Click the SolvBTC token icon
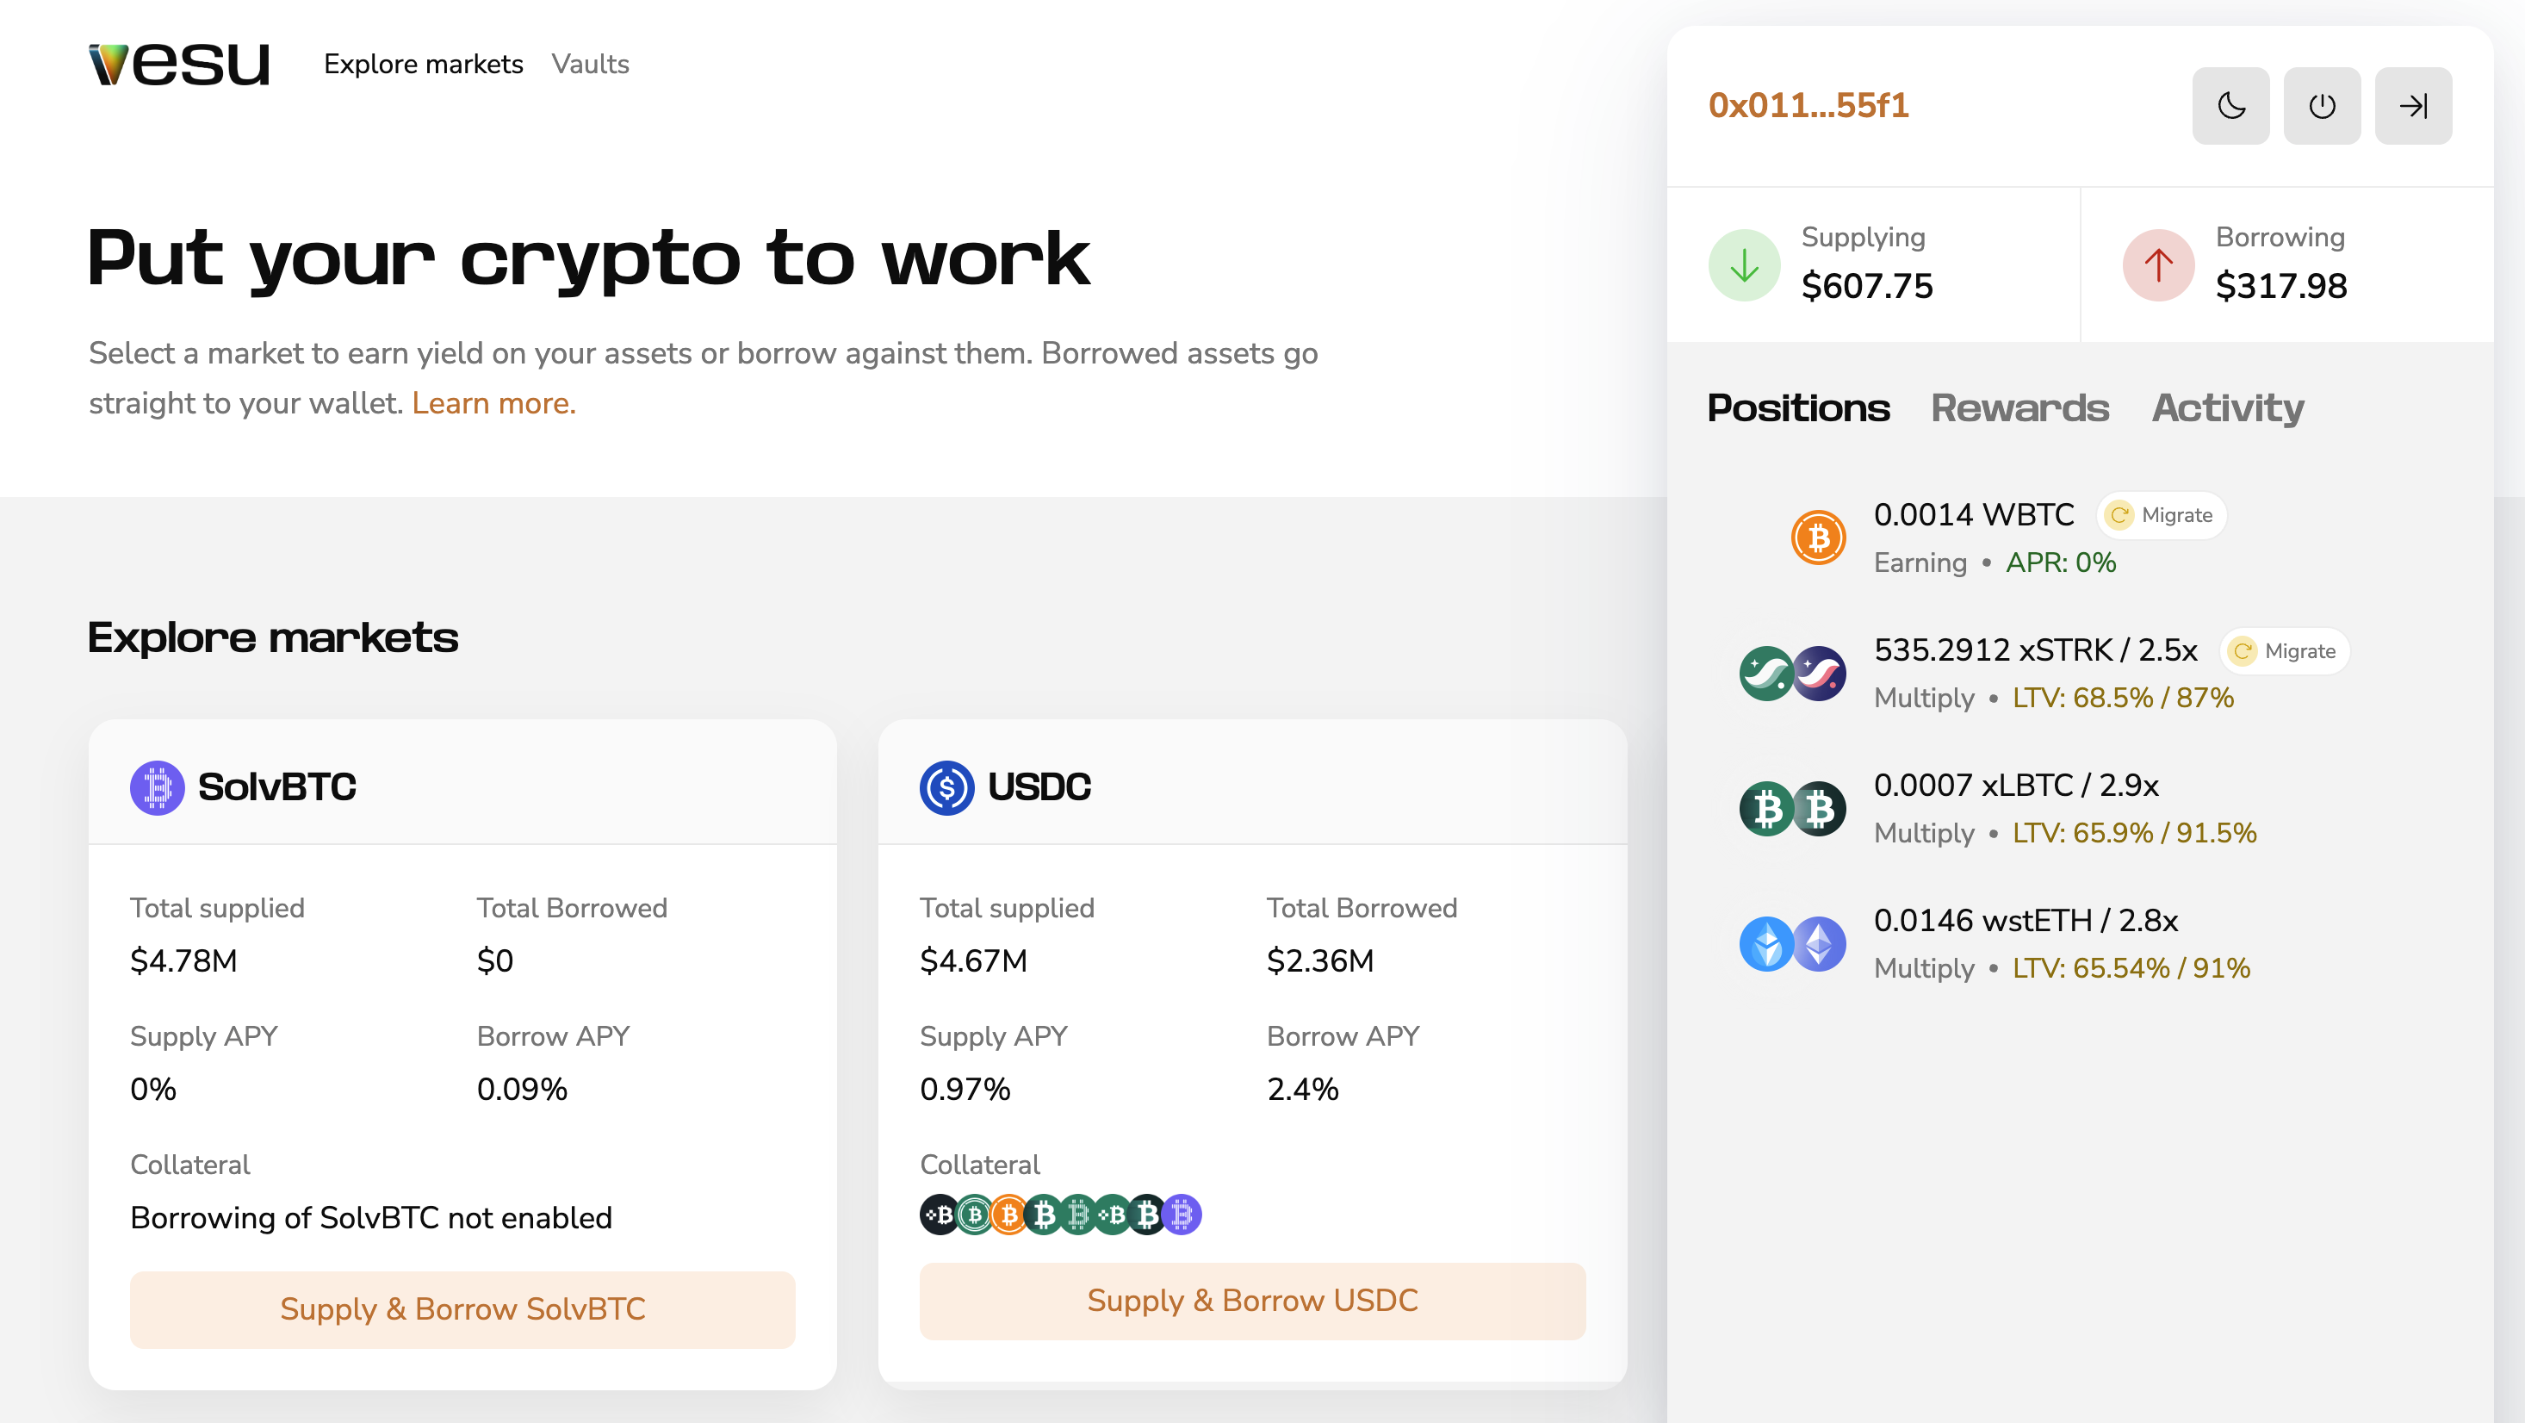The image size is (2525, 1423). point(157,786)
